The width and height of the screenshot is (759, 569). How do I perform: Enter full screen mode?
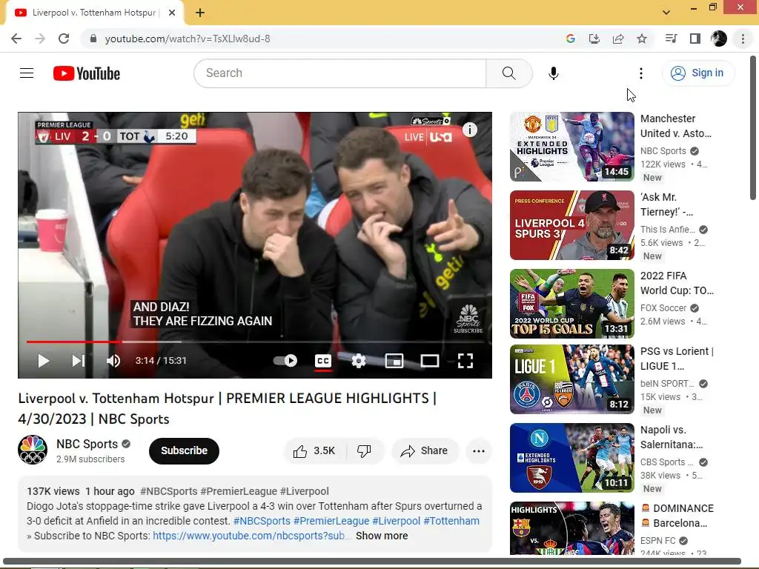pyautogui.click(x=465, y=361)
